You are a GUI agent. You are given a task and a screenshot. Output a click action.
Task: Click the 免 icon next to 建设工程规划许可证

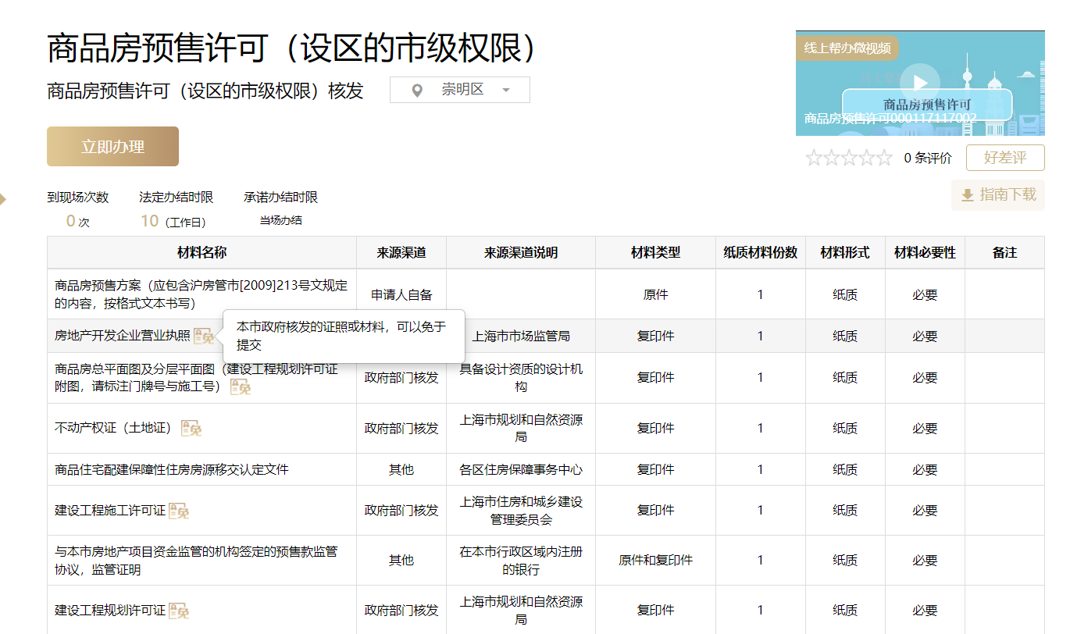point(179,611)
